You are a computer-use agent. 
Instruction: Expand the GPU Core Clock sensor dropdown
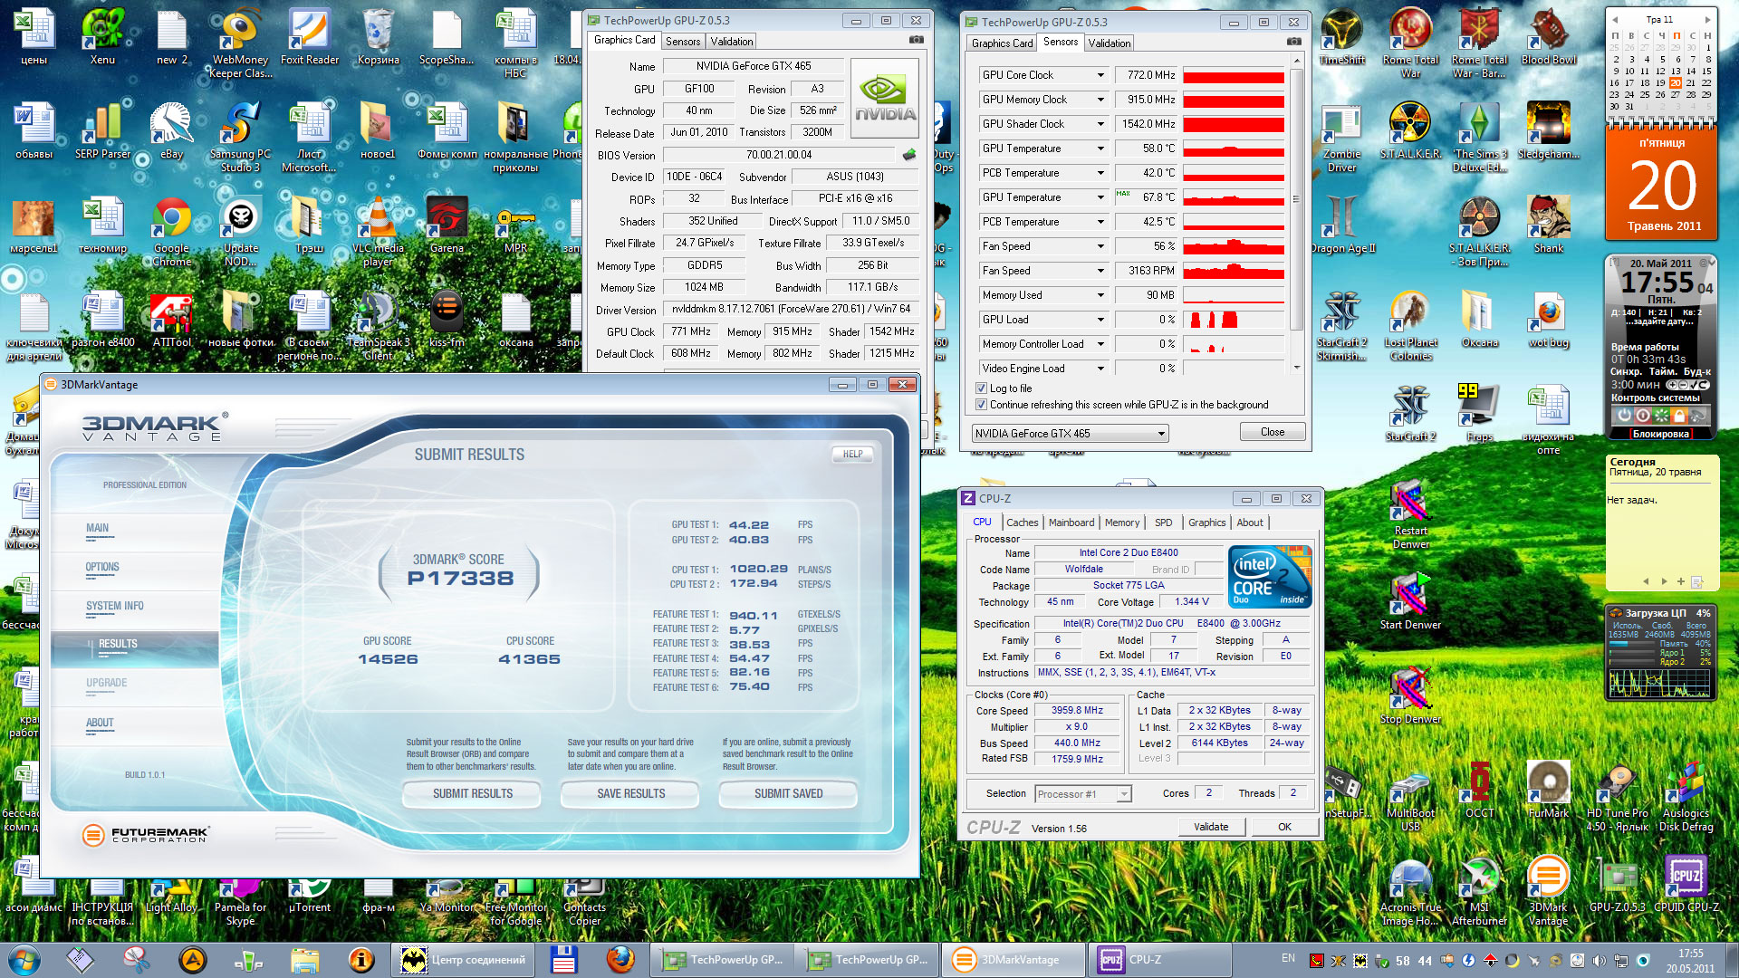coord(1100,75)
